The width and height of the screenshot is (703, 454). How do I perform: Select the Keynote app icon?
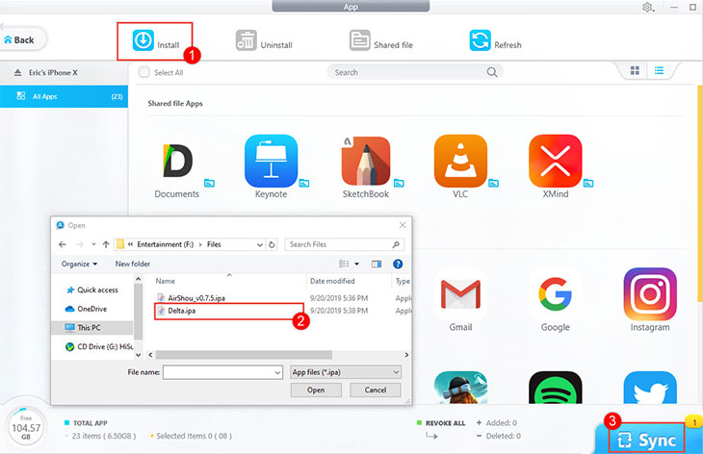[272, 161]
